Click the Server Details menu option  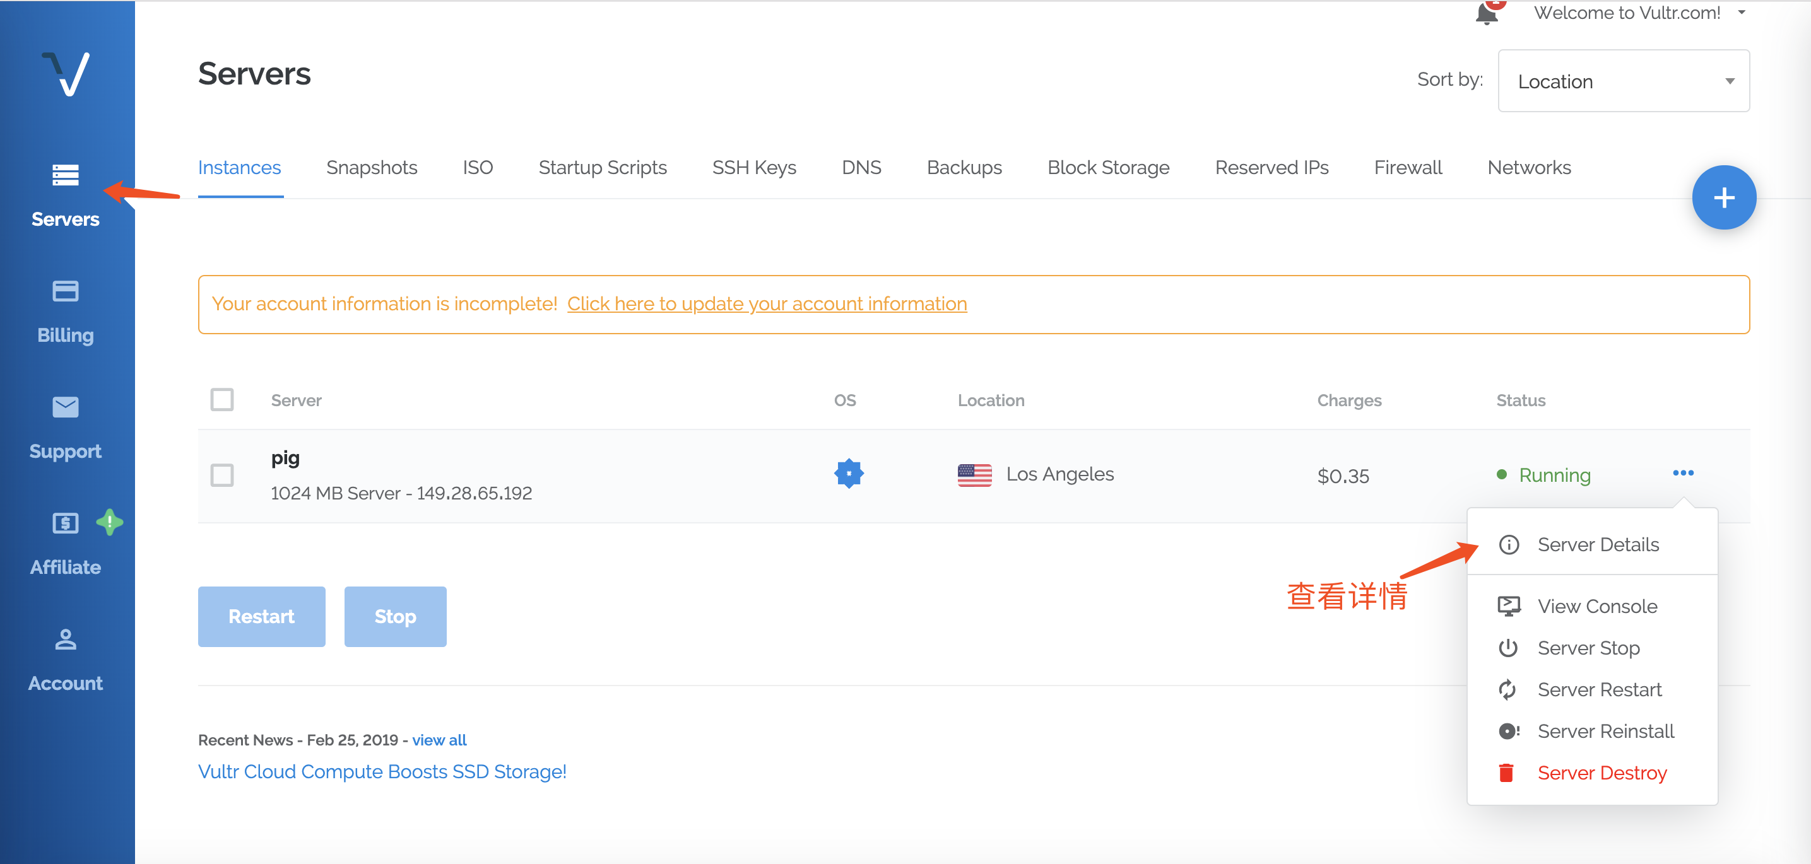(1598, 544)
